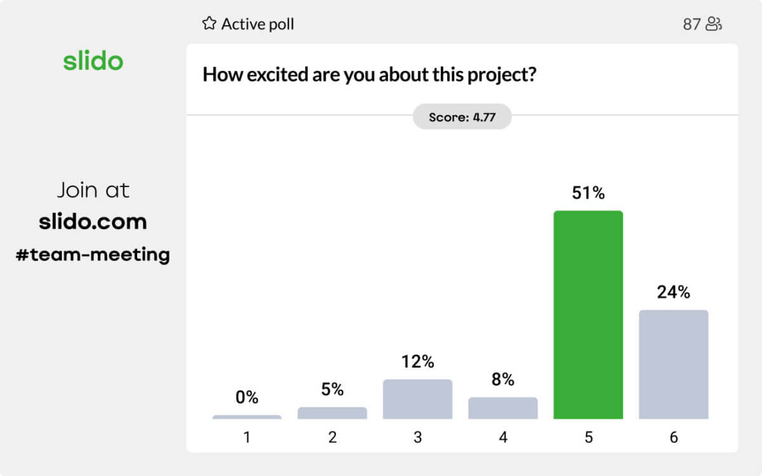Viewport: 762px width, 476px height.
Task: Click the green Slido logo
Action: [93, 62]
